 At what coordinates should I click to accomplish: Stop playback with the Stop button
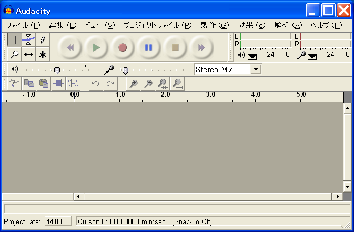(175, 47)
